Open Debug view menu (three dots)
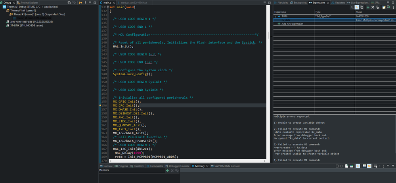396x183 pixels. [x=85, y=2]
